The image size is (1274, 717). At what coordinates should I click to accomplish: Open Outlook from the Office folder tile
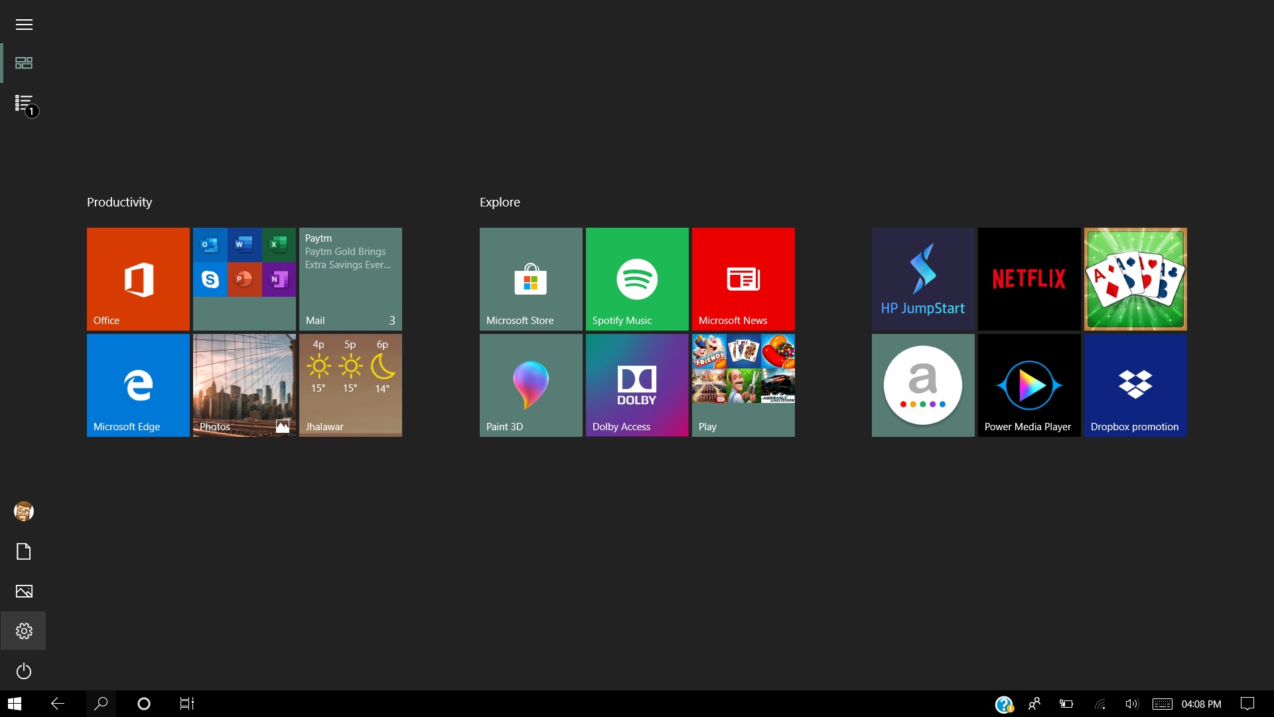210,244
